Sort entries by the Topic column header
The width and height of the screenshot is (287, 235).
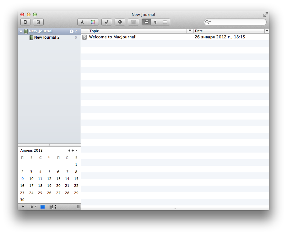coord(137,31)
